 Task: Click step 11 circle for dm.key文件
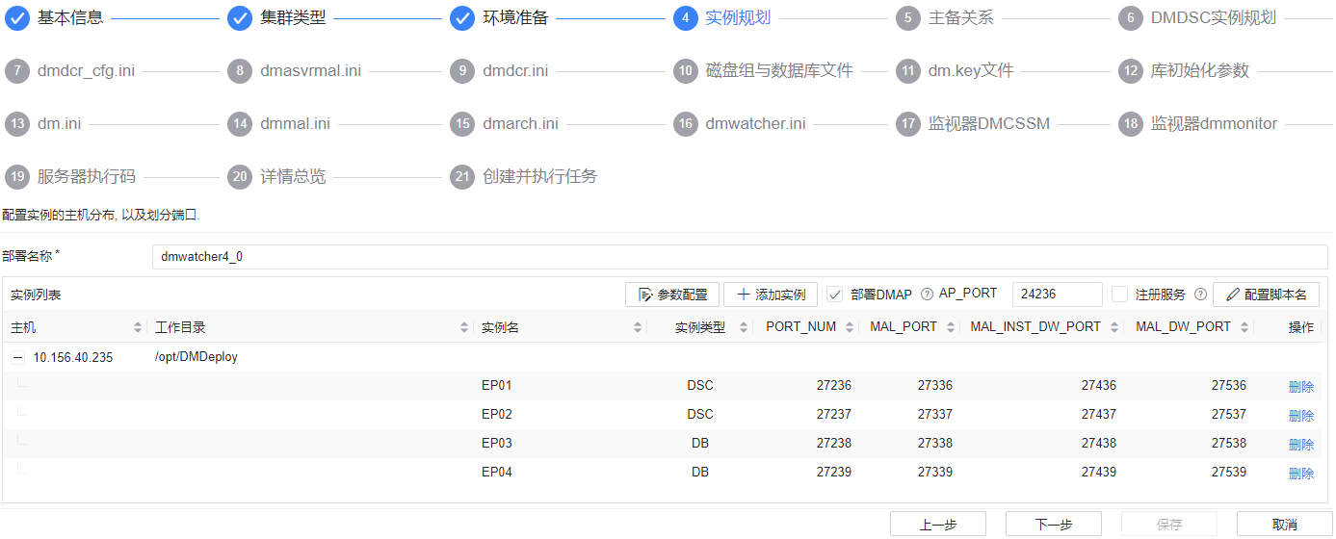click(907, 71)
